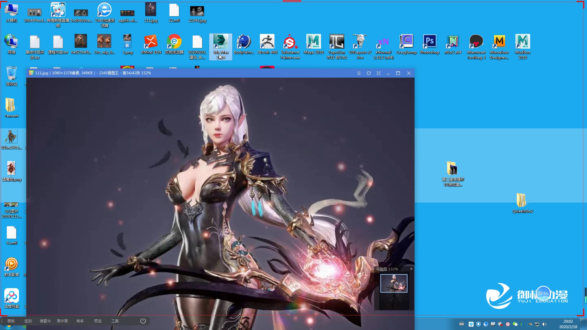Close the 鸟瞰图 overview panel
587x330 pixels.
point(411,269)
